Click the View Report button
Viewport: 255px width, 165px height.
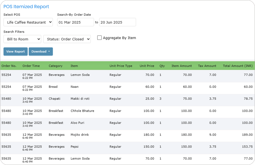click(x=15, y=51)
